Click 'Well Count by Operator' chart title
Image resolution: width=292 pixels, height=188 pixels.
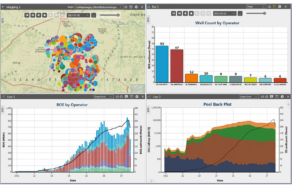[x=217, y=23]
